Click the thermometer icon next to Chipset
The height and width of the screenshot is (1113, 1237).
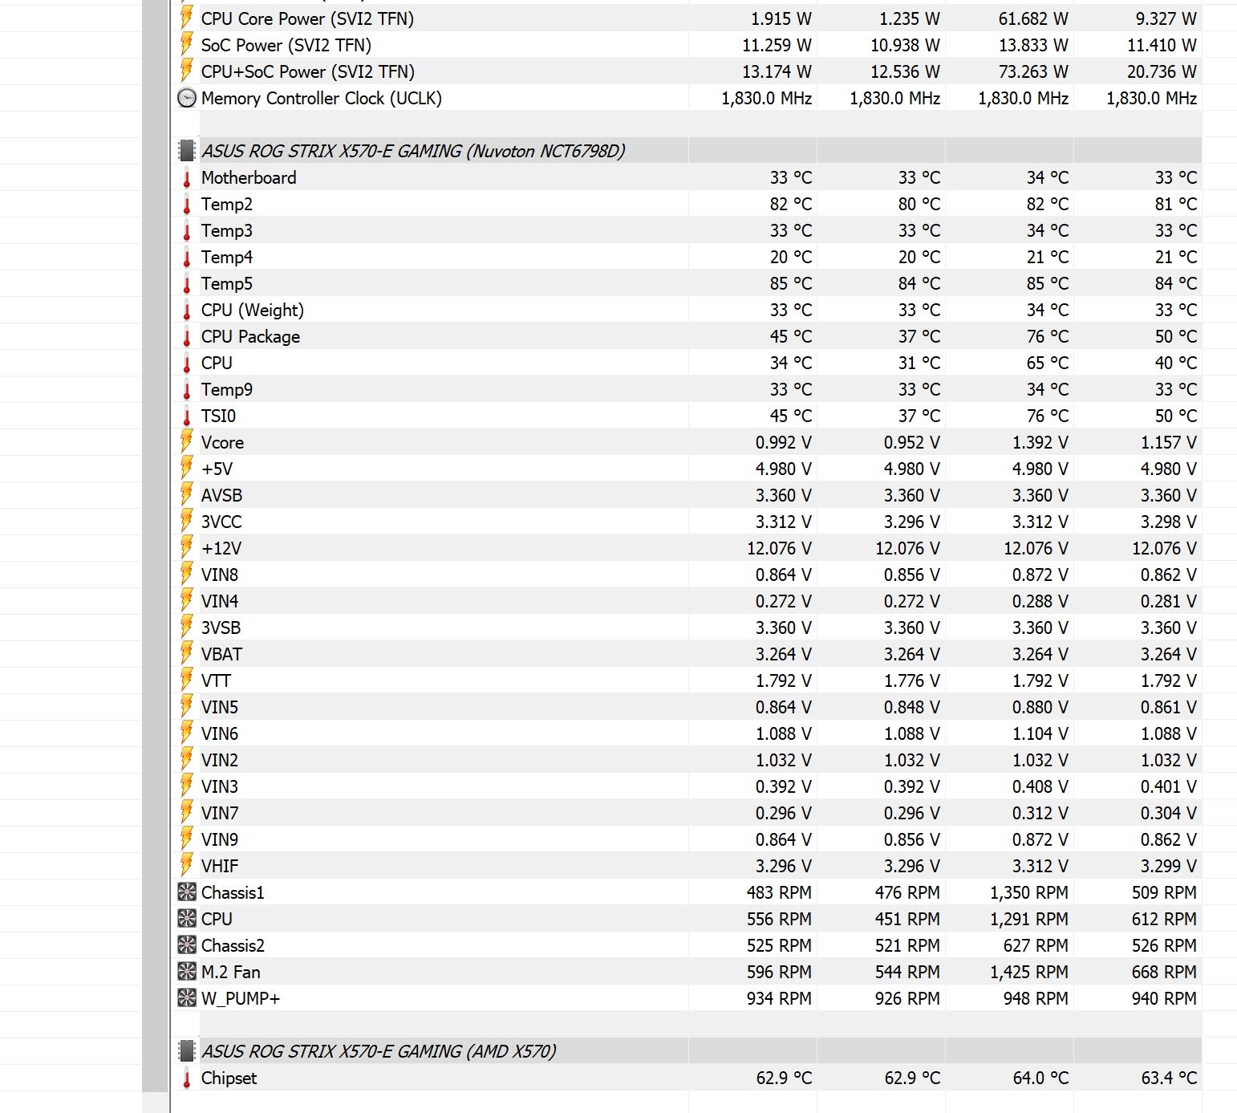(186, 1078)
